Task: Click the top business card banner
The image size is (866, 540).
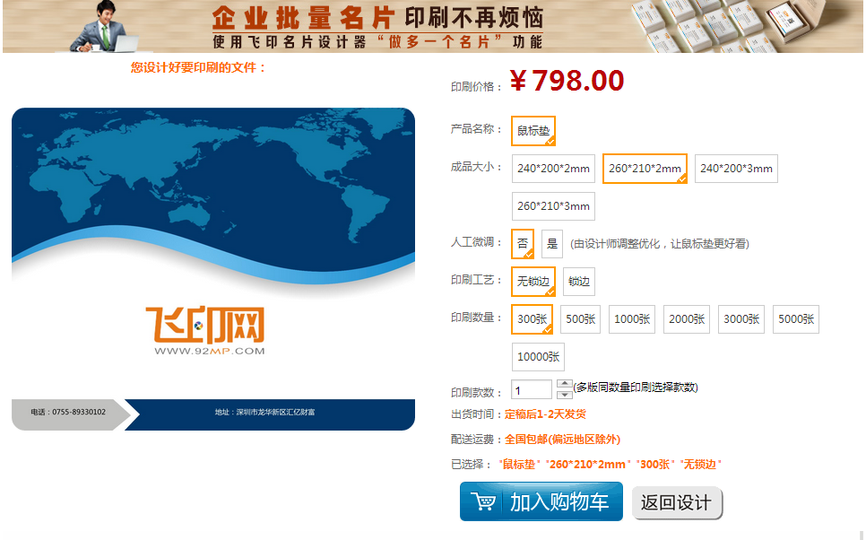Action: 433,26
